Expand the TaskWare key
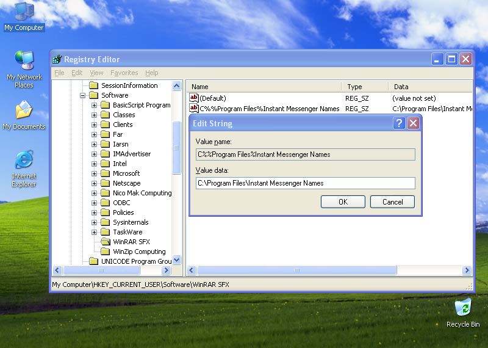This screenshot has width=488, height=348. click(x=94, y=232)
